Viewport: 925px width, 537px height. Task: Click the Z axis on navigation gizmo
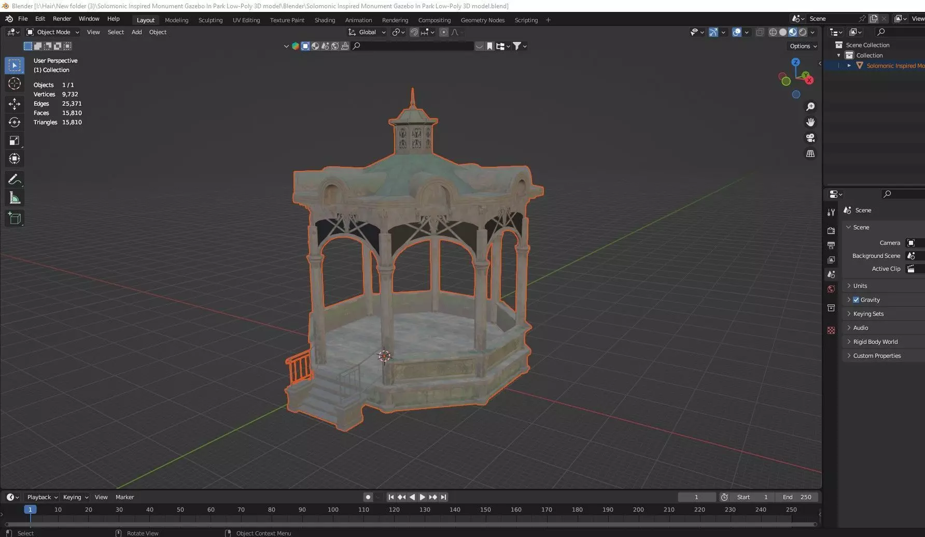point(796,62)
